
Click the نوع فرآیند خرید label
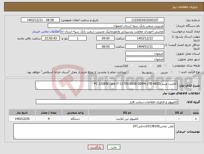point(190,72)
